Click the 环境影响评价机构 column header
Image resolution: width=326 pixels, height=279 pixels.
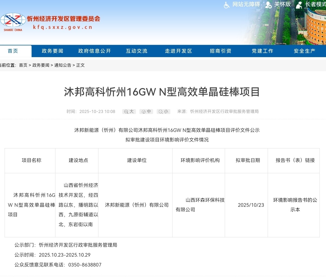click(x=200, y=161)
